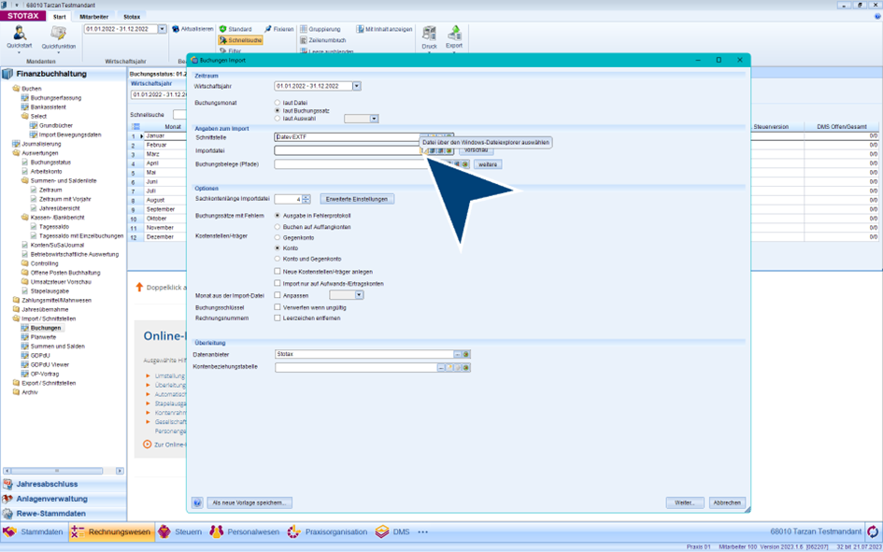Enable 'Neue Kostenstellen/-träger anlegen' checkbox
Screen dimensions: 883x552
click(278, 271)
